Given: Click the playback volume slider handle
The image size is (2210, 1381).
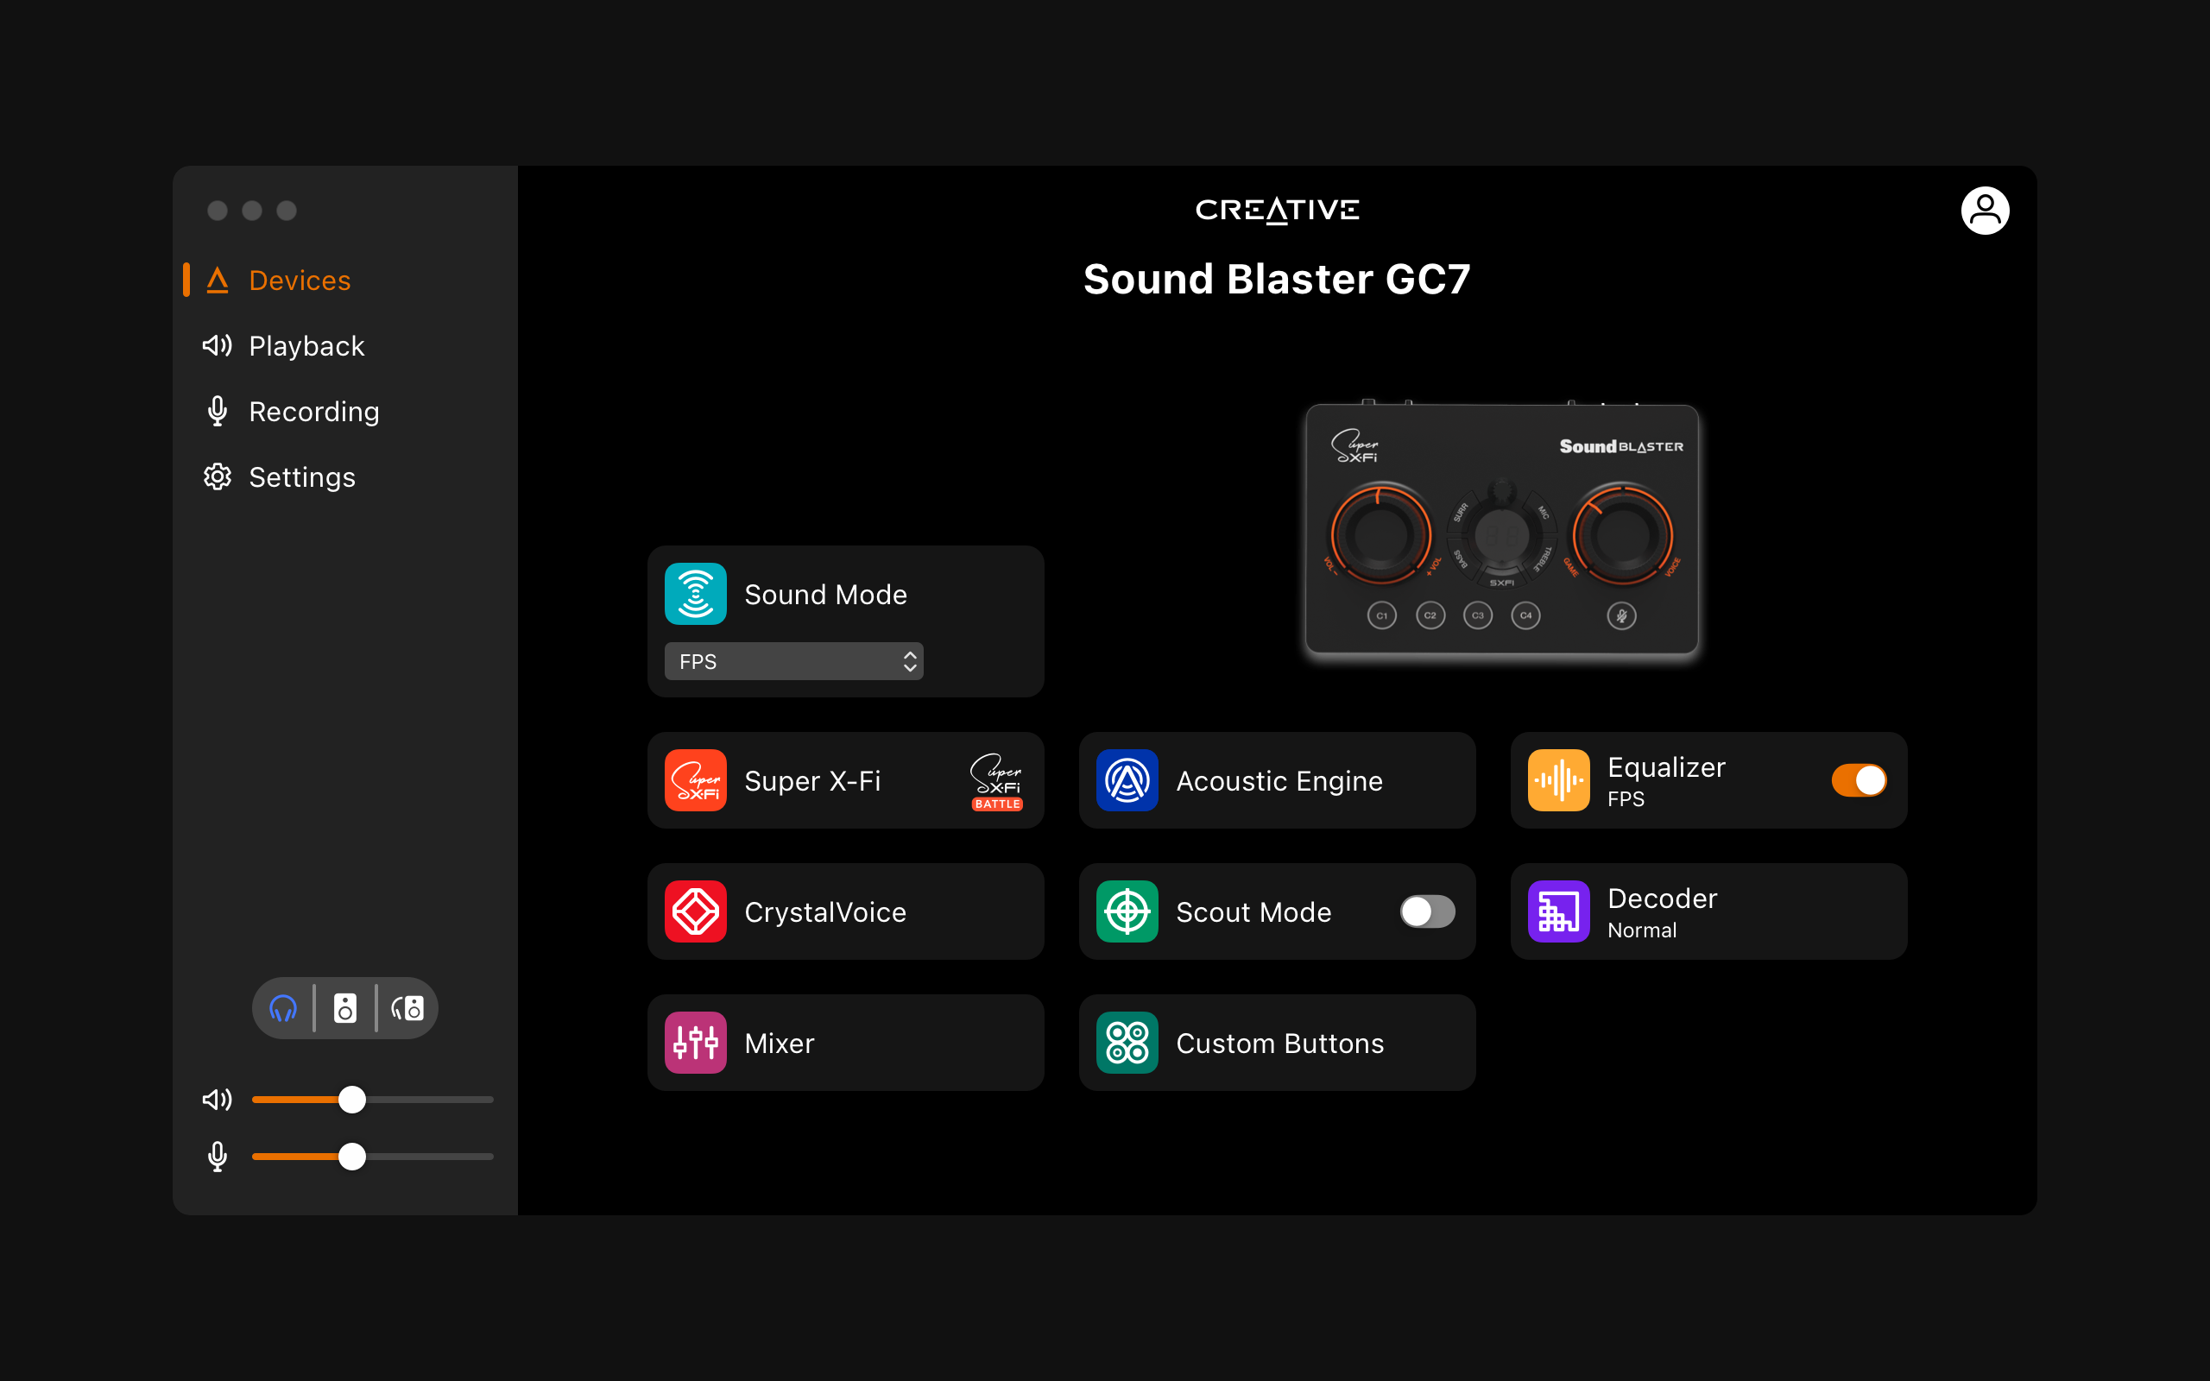Looking at the screenshot, I should coord(351,1099).
